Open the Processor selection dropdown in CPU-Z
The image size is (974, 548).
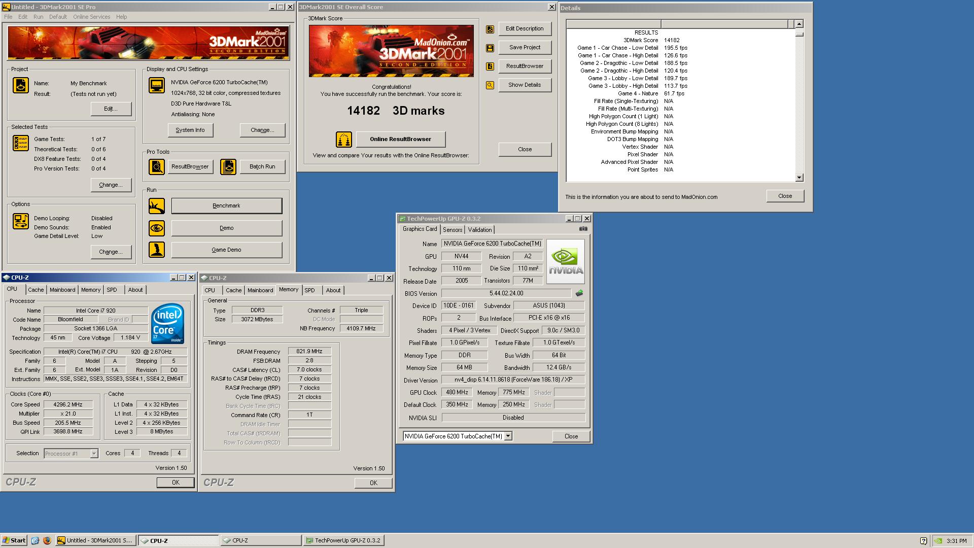point(94,454)
